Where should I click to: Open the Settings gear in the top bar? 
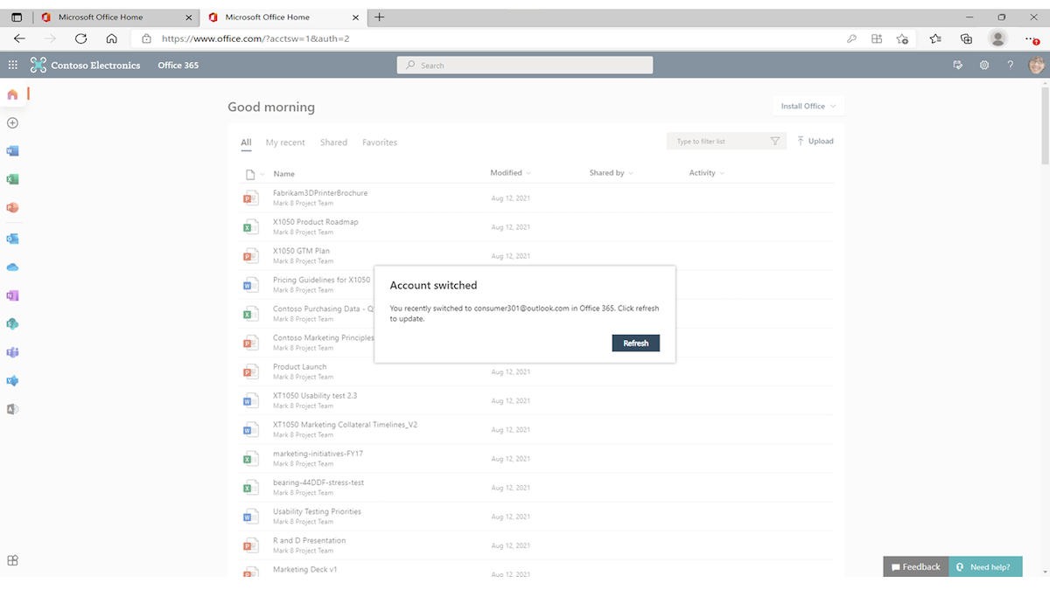pos(983,65)
